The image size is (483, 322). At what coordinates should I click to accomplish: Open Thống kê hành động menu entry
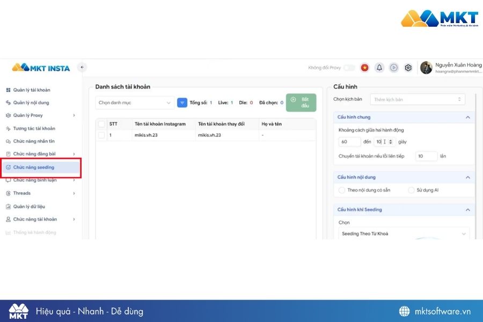(x=34, y=232)
